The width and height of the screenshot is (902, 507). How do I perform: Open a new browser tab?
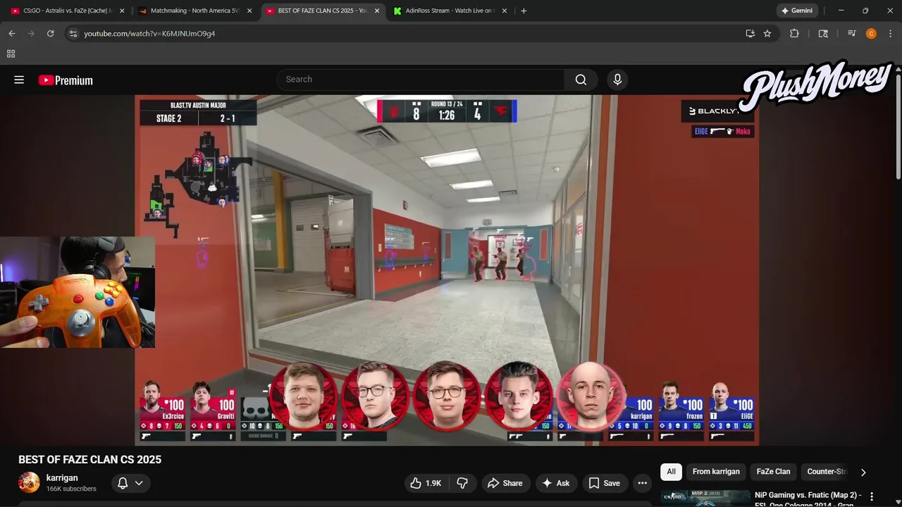[523, 11]
